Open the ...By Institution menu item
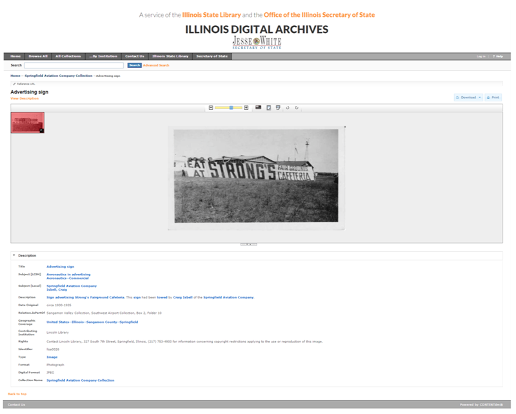516x414 pixels. click(103, 56)
